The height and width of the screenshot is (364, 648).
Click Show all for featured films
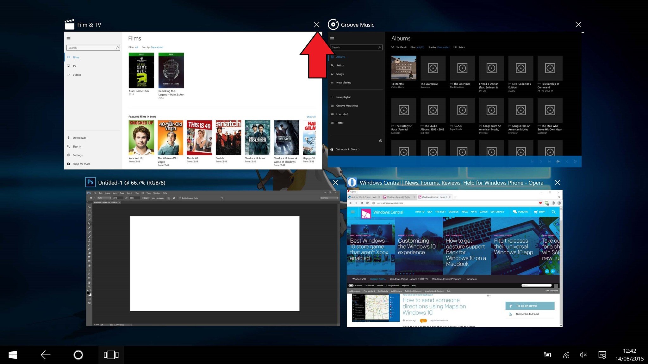[311, 117]
